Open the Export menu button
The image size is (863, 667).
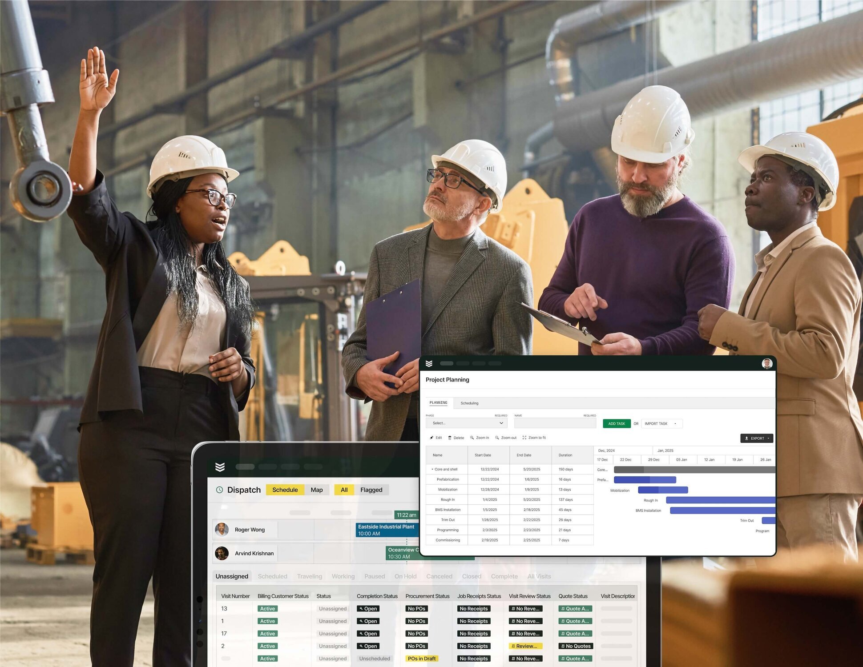756,438
